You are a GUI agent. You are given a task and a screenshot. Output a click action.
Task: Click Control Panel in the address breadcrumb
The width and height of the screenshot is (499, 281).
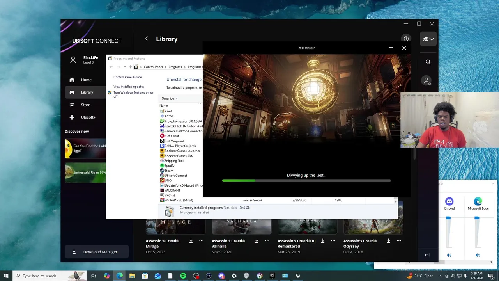point(153,67)
